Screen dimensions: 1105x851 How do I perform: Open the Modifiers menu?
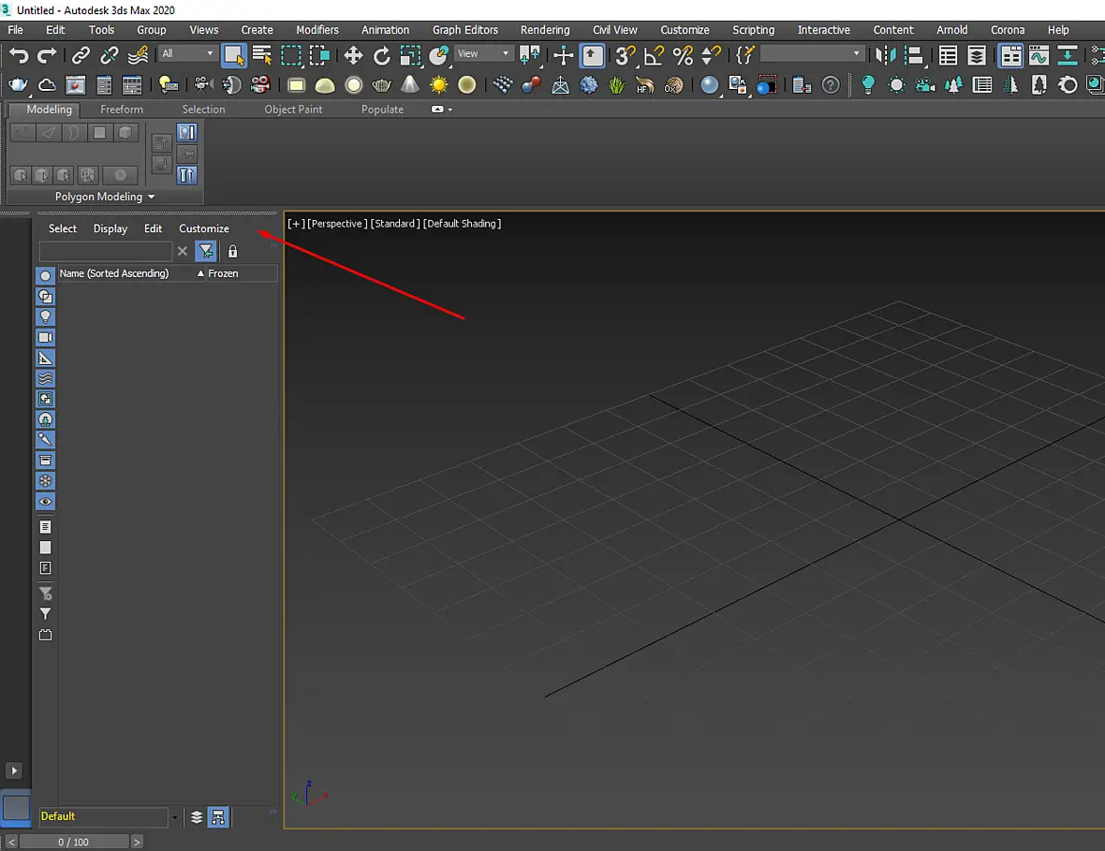tap(317, 30)
